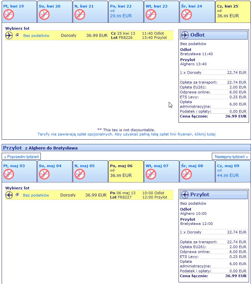Image resolution: width=251 pixels, height=284 pixels.
Task: Click the airplane icon in FR8227 flight row
Action: 9,195
